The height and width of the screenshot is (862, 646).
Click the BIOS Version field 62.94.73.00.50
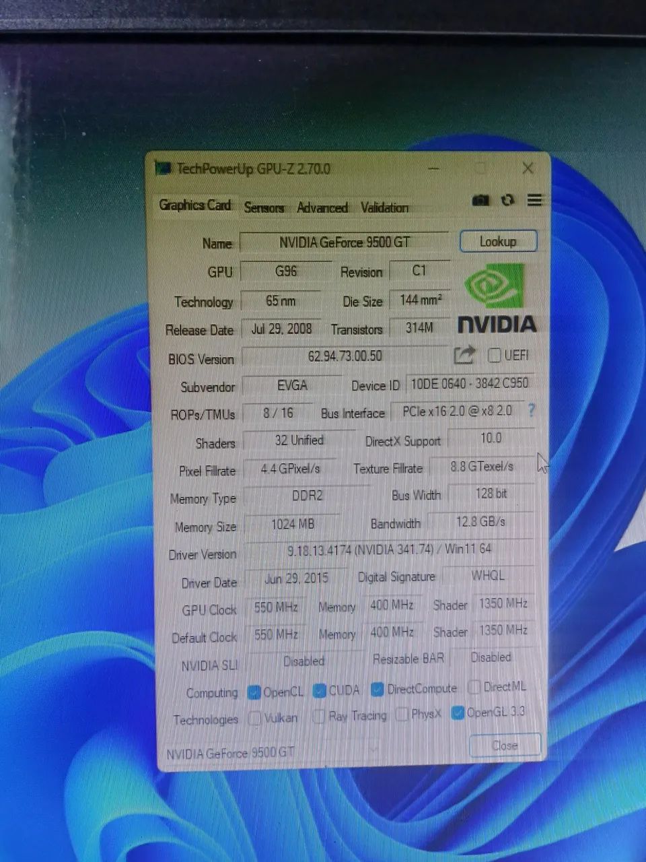tap(345, 356)
